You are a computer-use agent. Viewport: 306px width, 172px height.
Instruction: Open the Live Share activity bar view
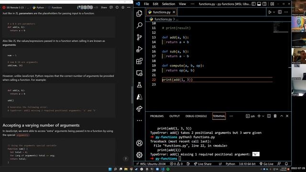coord(139,108)
